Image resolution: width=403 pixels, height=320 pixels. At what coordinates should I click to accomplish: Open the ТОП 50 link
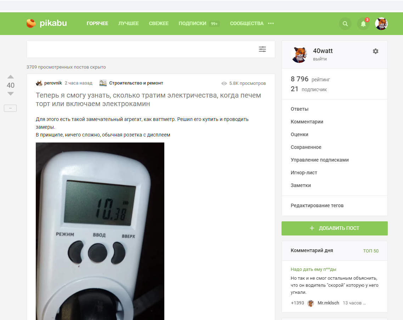tap(371, 251)
